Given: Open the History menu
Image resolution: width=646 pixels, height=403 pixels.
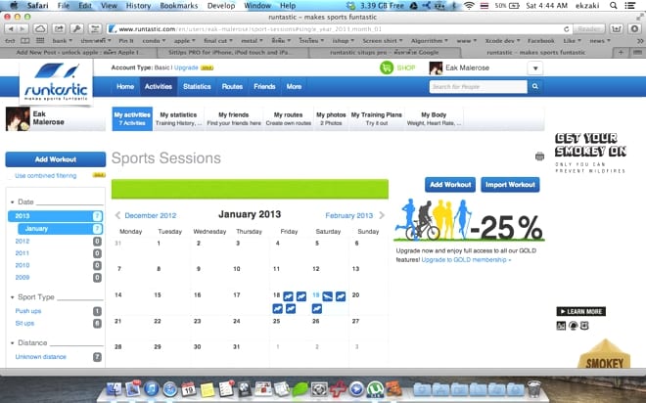Looking at the screenshot, I should point(138,5).
